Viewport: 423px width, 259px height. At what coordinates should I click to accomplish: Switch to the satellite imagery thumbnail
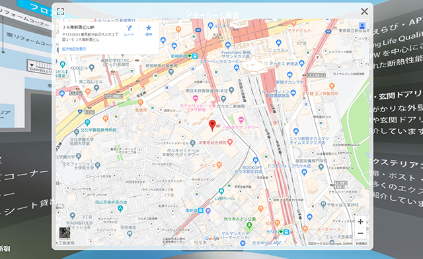(65, 233)
